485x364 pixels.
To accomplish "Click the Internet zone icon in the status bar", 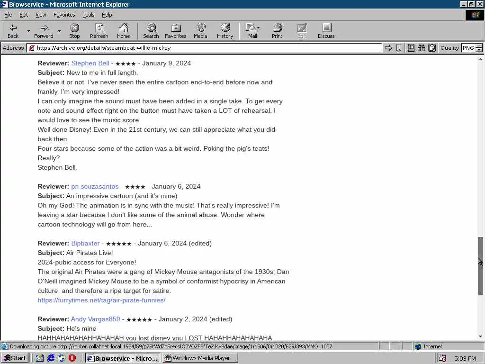I will point(418,346).
